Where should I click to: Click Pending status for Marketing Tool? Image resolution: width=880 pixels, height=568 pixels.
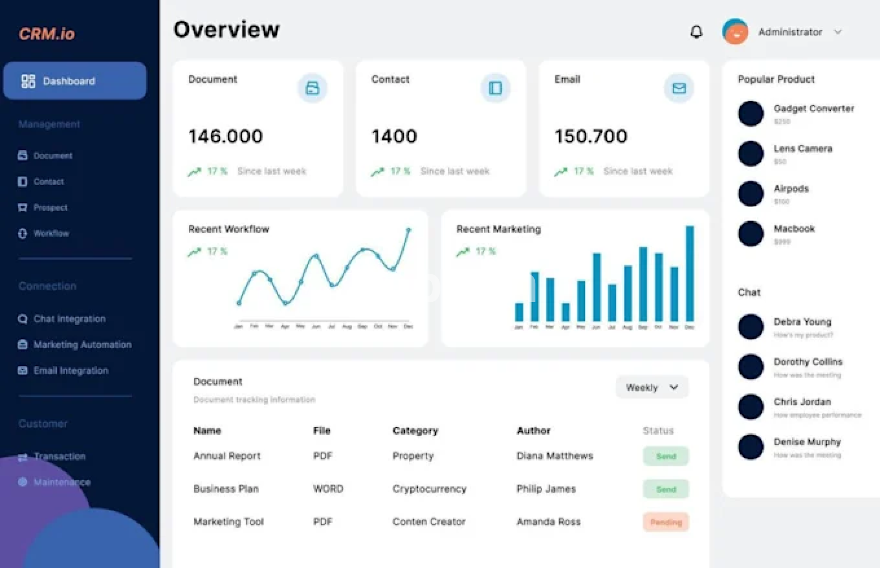[x=665, y=522]
